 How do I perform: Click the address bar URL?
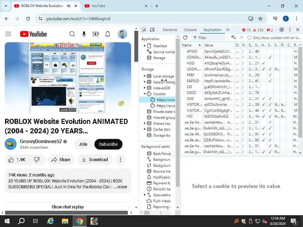pyautogui.click(x=78, y=19)
